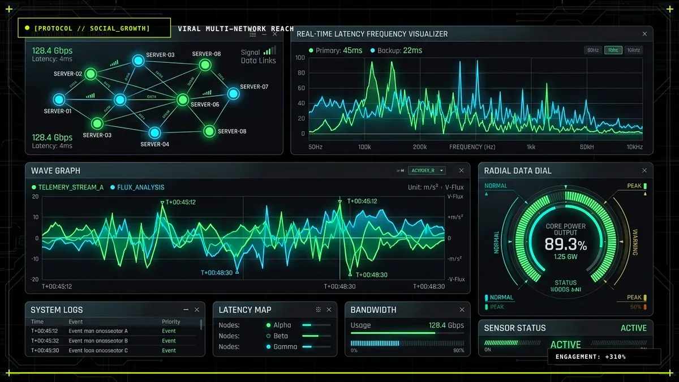Open Latency Map settings gear icon
The image size is (679, 382).
pyautogui.click(x=319, y=310)
